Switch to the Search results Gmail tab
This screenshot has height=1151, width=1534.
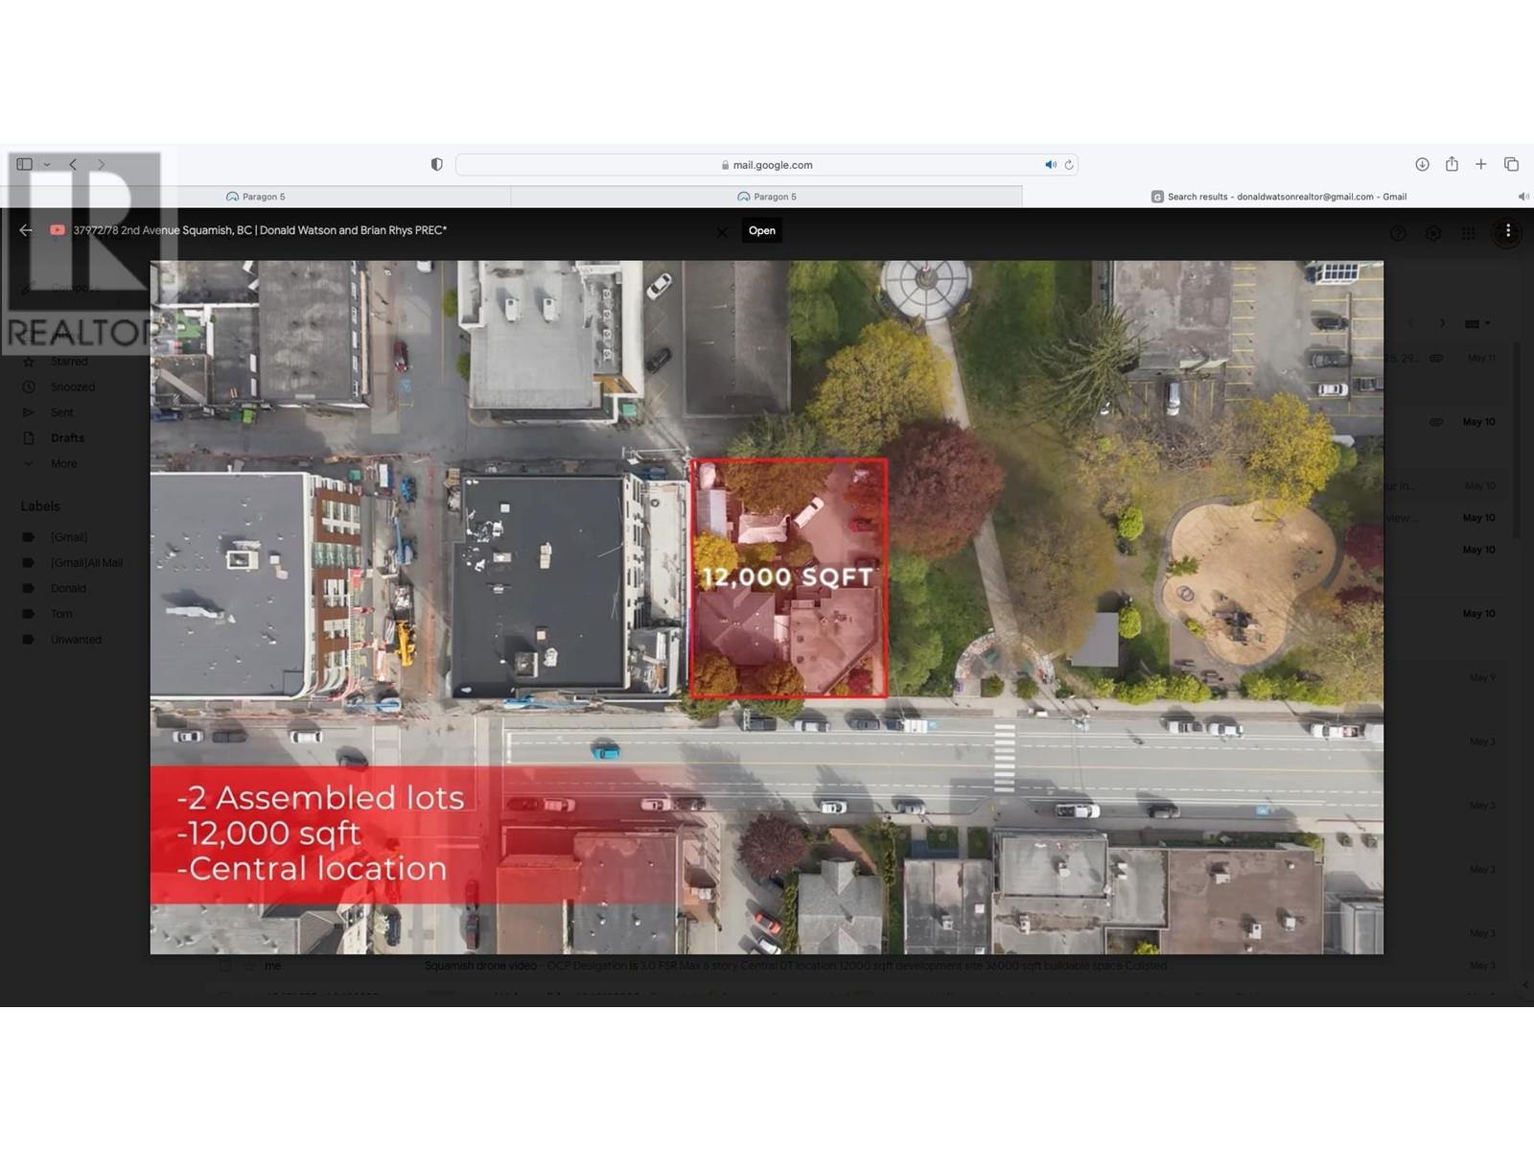[1278, 197]
